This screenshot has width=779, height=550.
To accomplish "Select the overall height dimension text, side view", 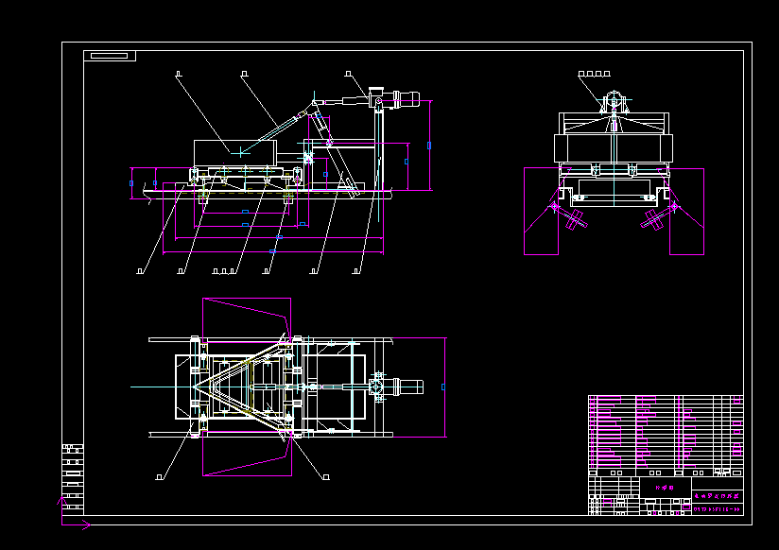I will pos(429,146).
